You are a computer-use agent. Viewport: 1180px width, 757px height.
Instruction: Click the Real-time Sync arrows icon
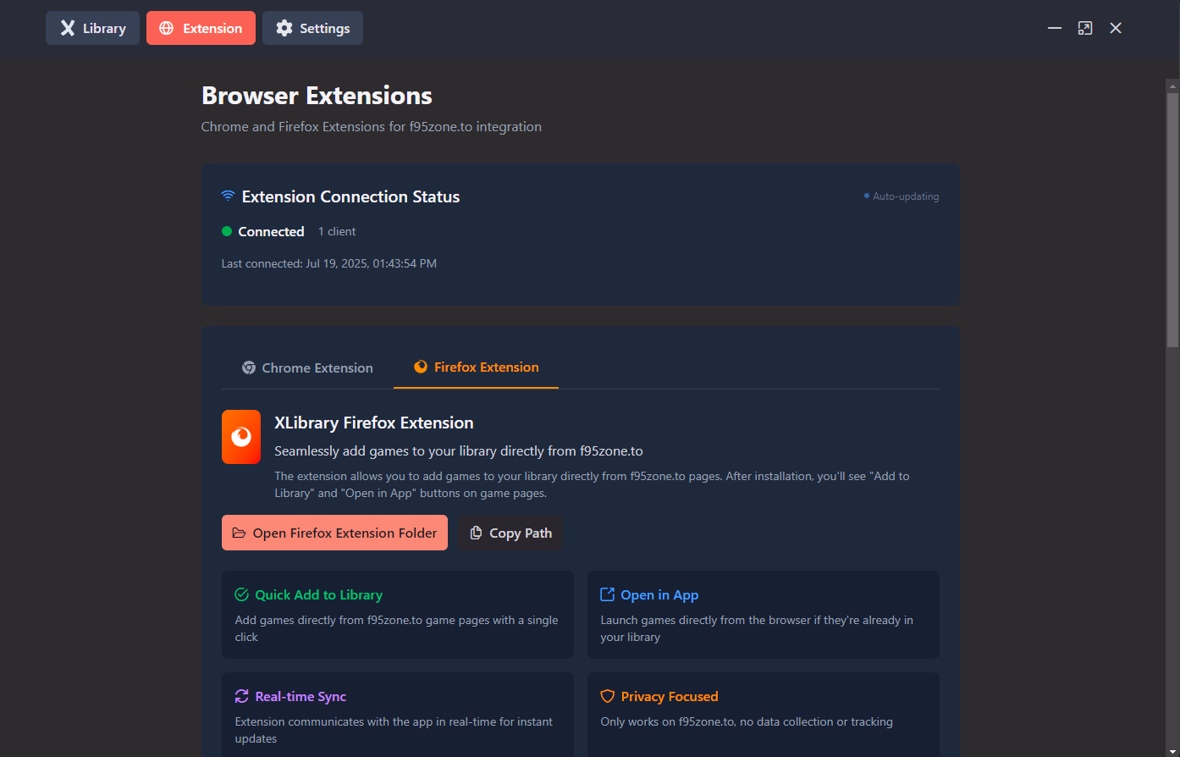[241, 696]
